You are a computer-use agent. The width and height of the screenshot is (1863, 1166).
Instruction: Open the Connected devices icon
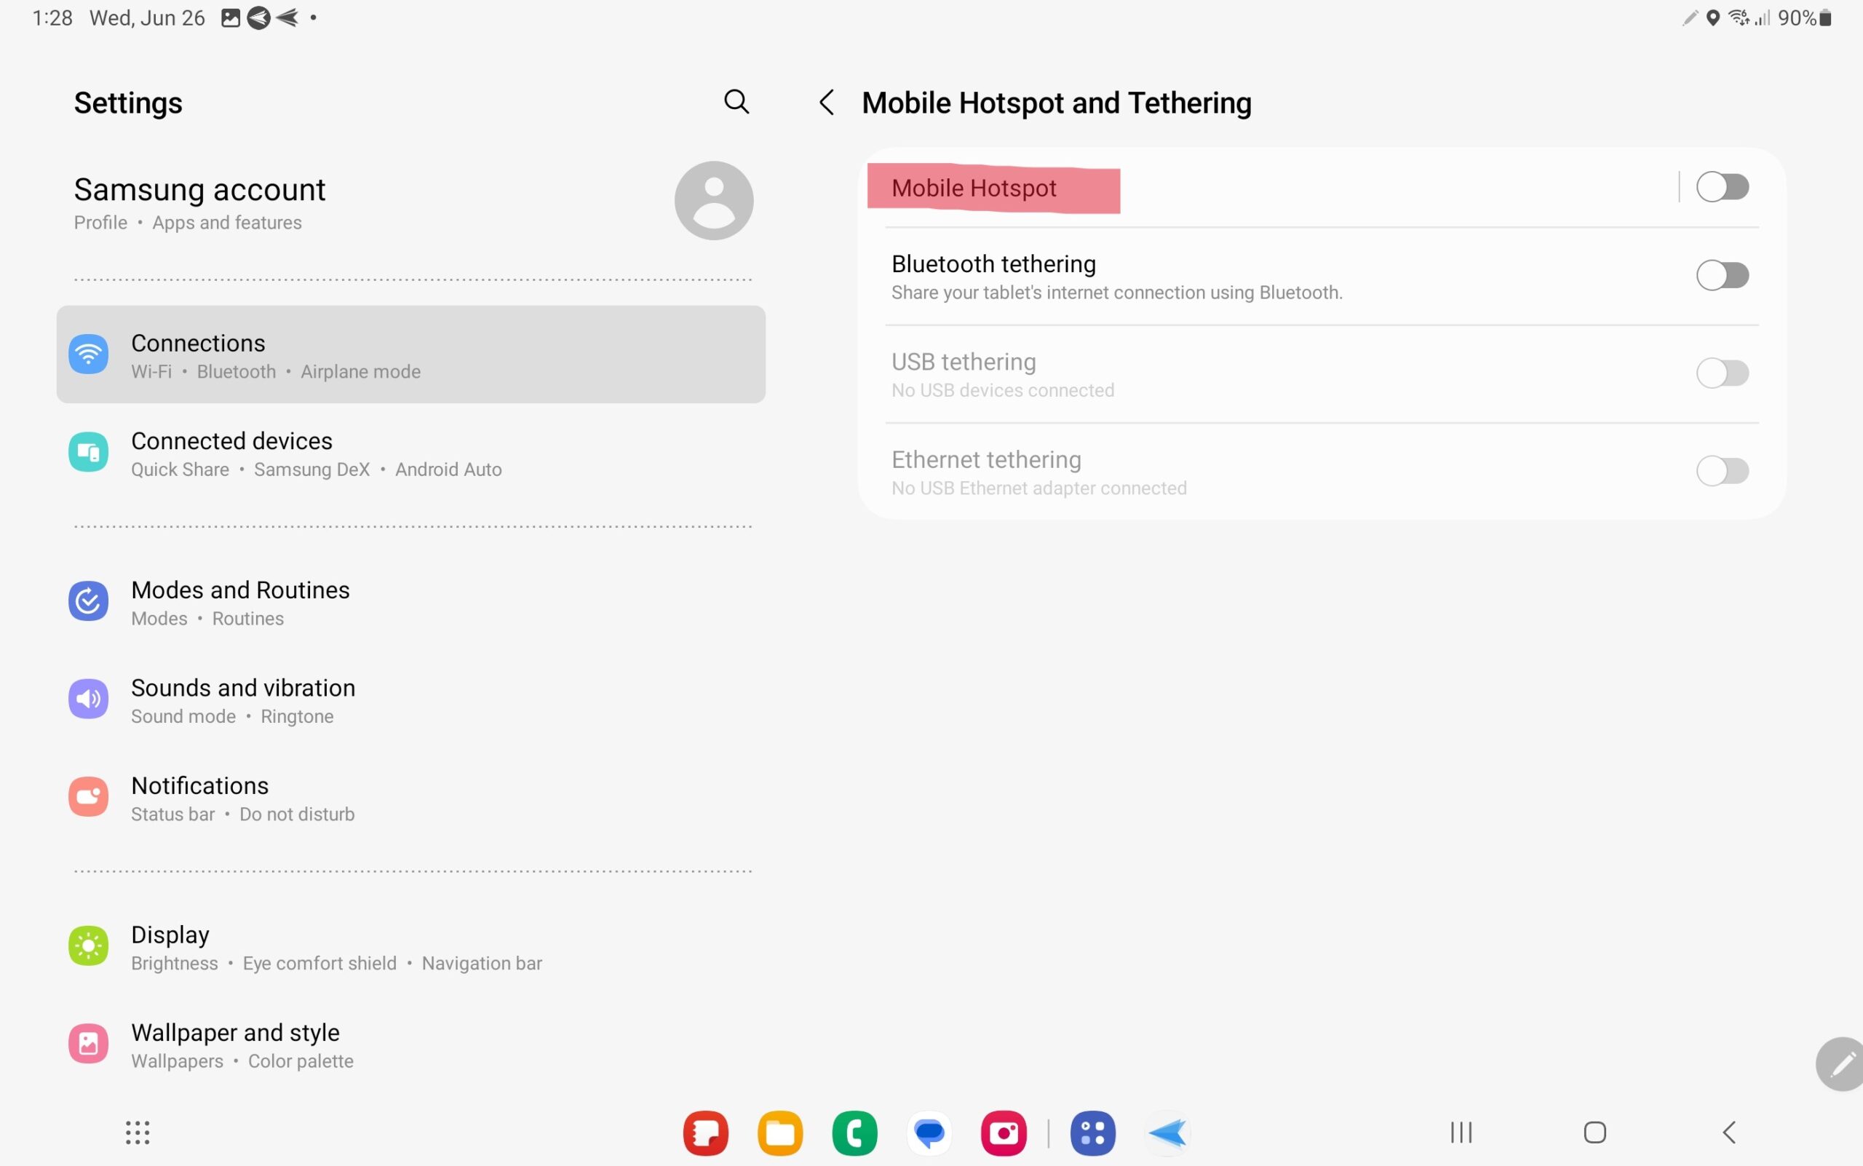tap(88, 452)
